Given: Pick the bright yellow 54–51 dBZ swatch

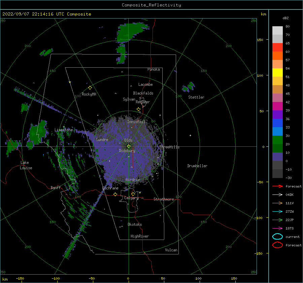Looking at the screenshot, I should tap(277, 73).
